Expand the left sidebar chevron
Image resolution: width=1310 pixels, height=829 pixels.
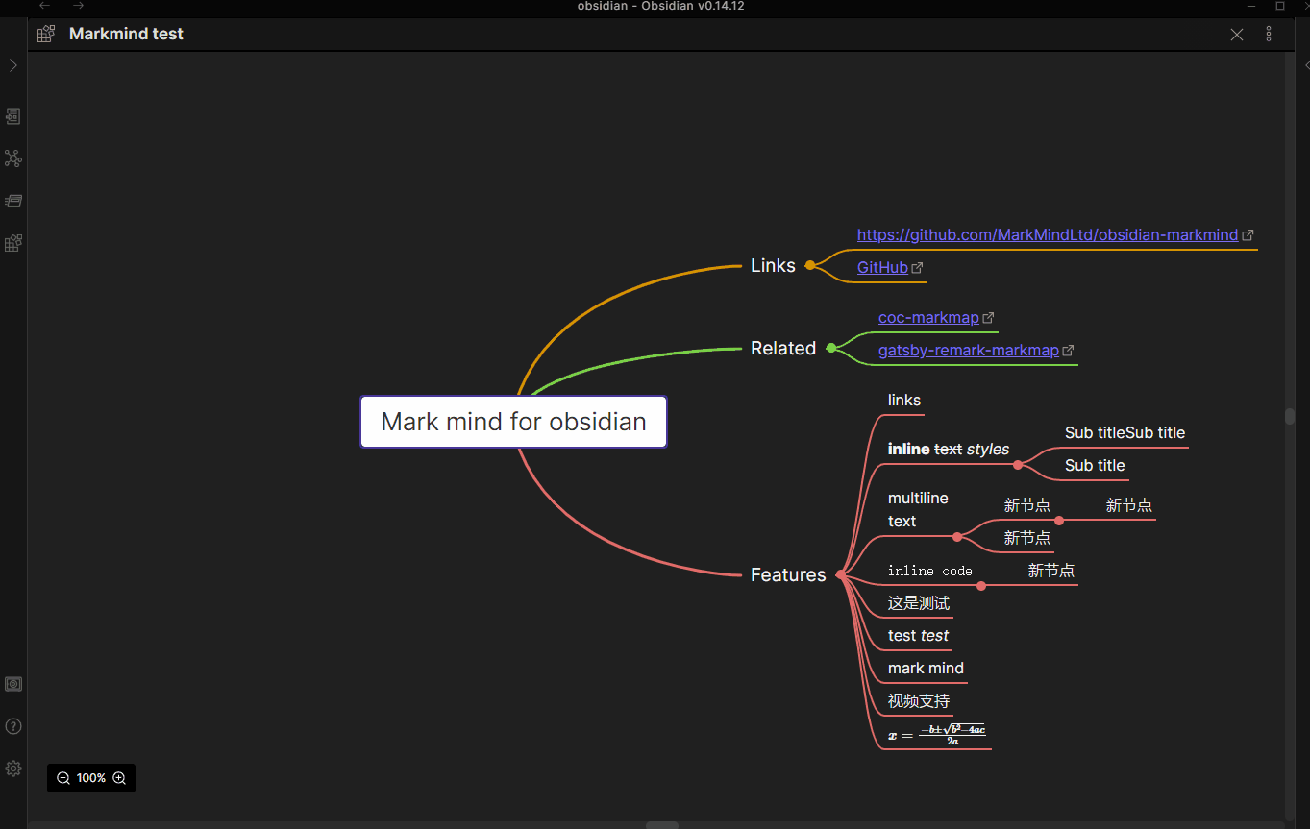point(13,65)
